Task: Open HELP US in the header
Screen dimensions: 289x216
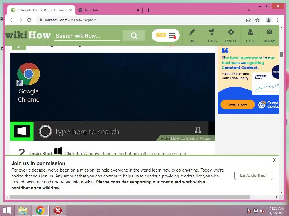Action: [x=212, y=35]
